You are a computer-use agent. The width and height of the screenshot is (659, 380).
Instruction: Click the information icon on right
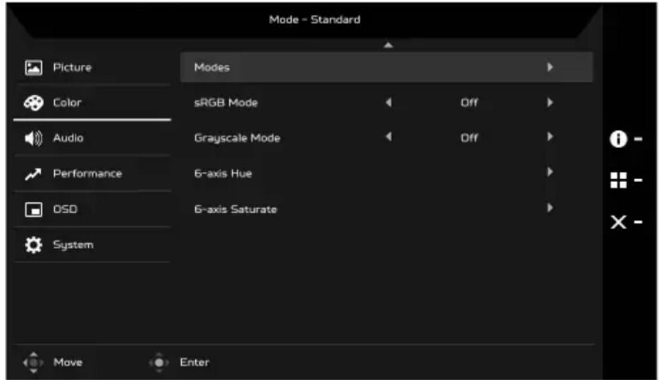point(618,139)
